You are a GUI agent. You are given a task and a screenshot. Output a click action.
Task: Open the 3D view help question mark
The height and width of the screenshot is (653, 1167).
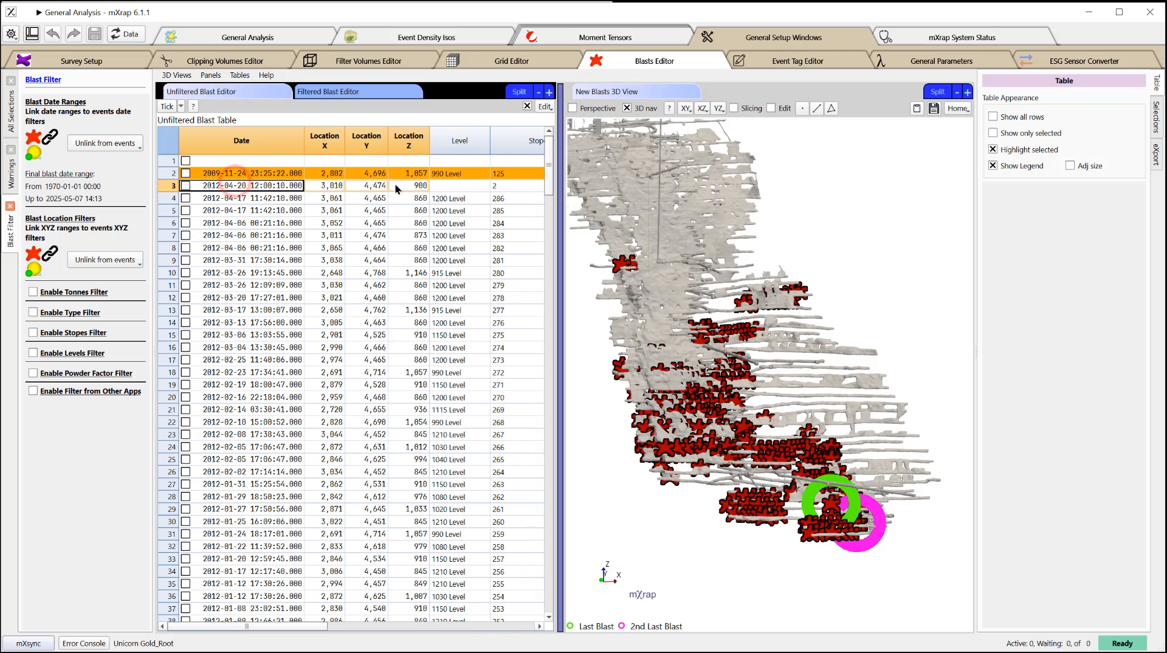point(669,108)
